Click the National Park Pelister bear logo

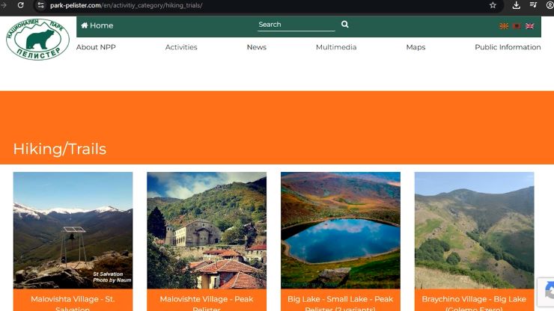[x=37, y=39]
